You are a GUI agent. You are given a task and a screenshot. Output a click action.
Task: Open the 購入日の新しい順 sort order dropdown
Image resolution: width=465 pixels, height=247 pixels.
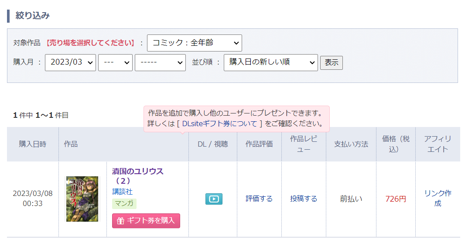pyautogui.click(x=271, y=62)
